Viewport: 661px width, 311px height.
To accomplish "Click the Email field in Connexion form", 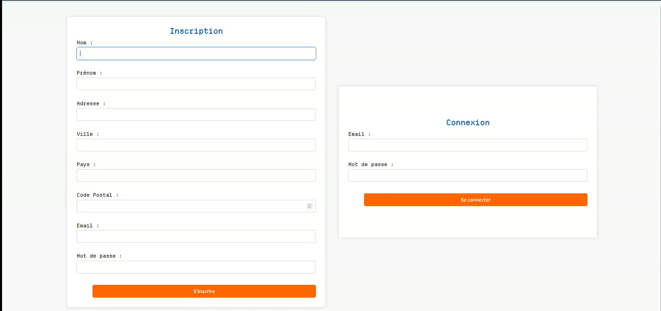I will (467, 145).
